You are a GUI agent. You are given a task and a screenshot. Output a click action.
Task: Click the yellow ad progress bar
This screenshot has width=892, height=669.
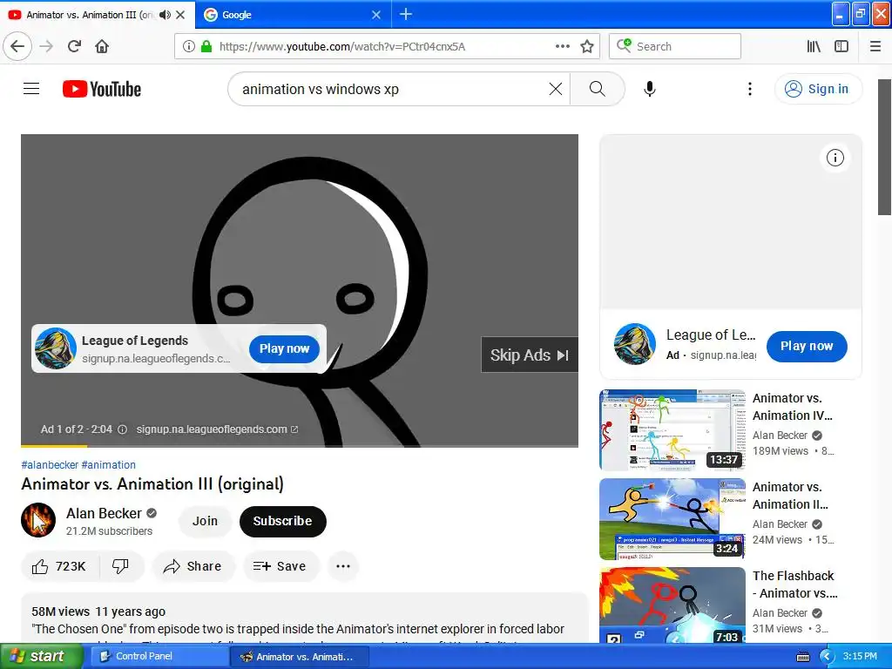tap(54, 446)
